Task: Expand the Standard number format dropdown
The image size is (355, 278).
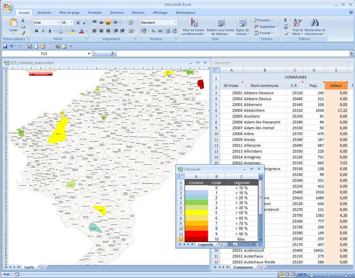Action: coord(175,23)
